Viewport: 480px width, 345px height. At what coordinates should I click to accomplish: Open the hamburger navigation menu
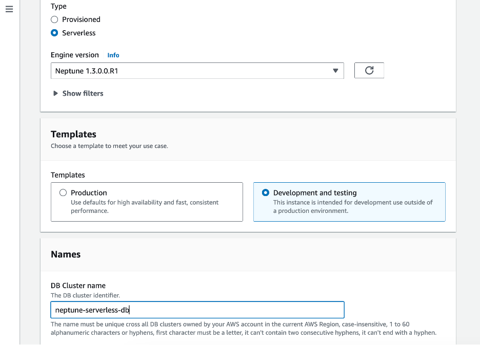[x=9, y=10]
